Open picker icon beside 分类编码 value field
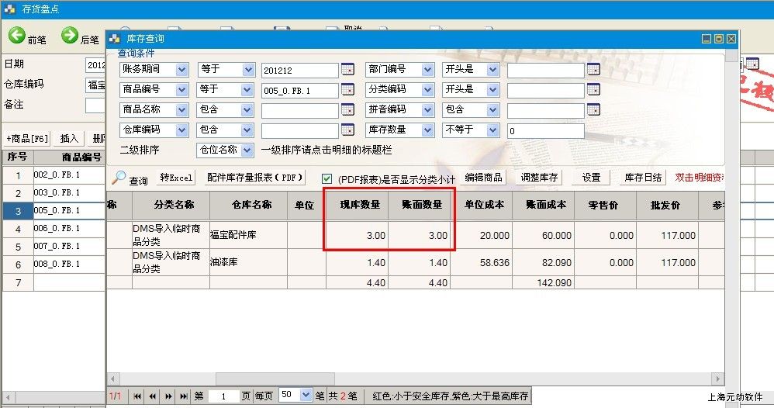774x408 pixels. click(593, 90)
